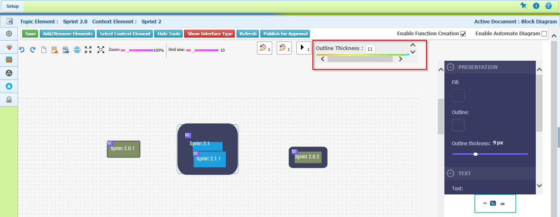Click the print icon
The height and width of the screenshot is (217, 560).
coord(77,50)
